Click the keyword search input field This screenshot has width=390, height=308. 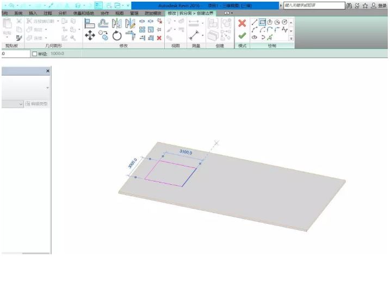click(313, 5)
